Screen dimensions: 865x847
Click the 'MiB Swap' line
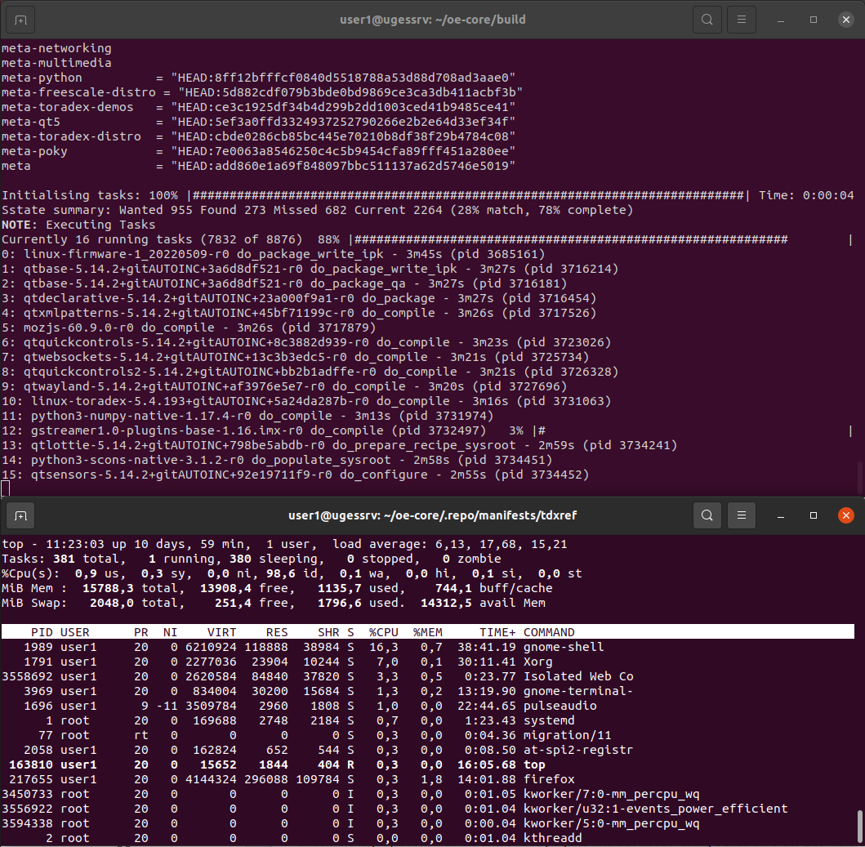coord(273,603)
